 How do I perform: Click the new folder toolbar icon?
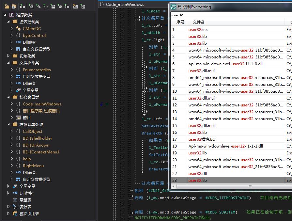pos(7,6)
